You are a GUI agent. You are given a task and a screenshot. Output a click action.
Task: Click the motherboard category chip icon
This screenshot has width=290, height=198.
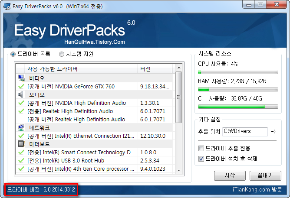[21, 144]
